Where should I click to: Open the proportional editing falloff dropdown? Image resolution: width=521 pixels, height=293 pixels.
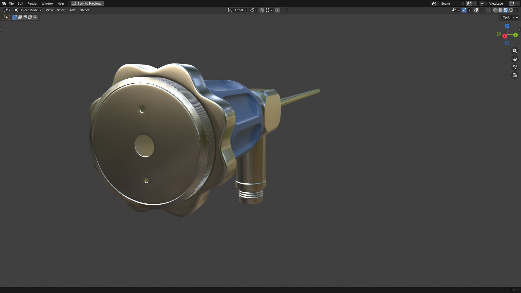pos(284,10)
